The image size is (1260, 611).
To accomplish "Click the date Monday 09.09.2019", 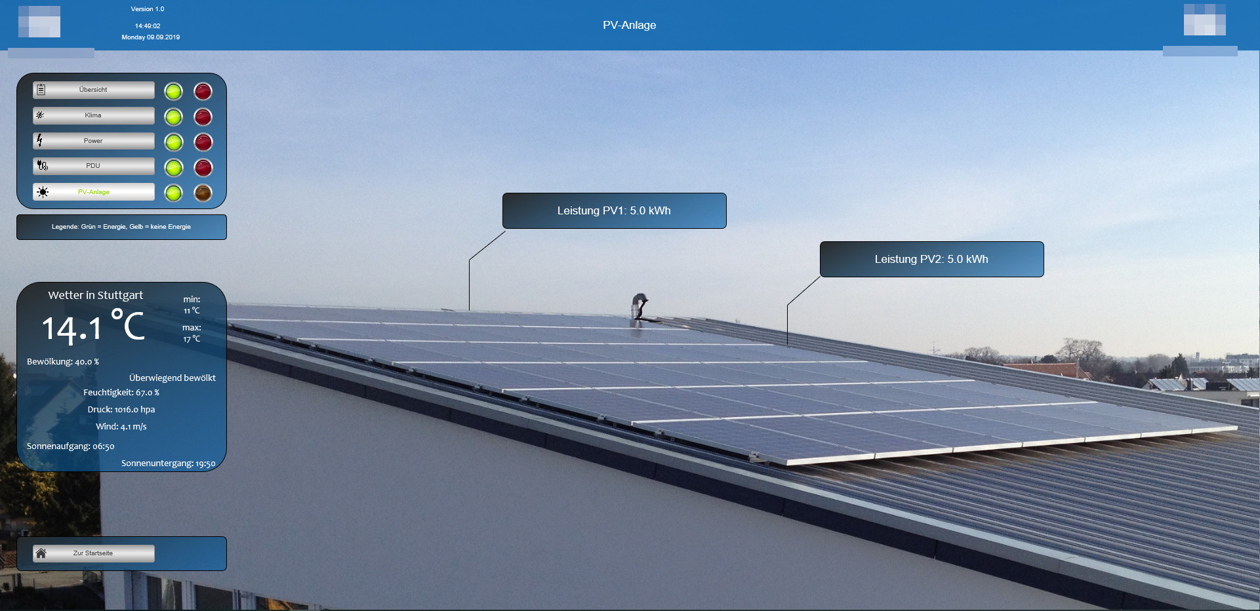I will 151,37.
